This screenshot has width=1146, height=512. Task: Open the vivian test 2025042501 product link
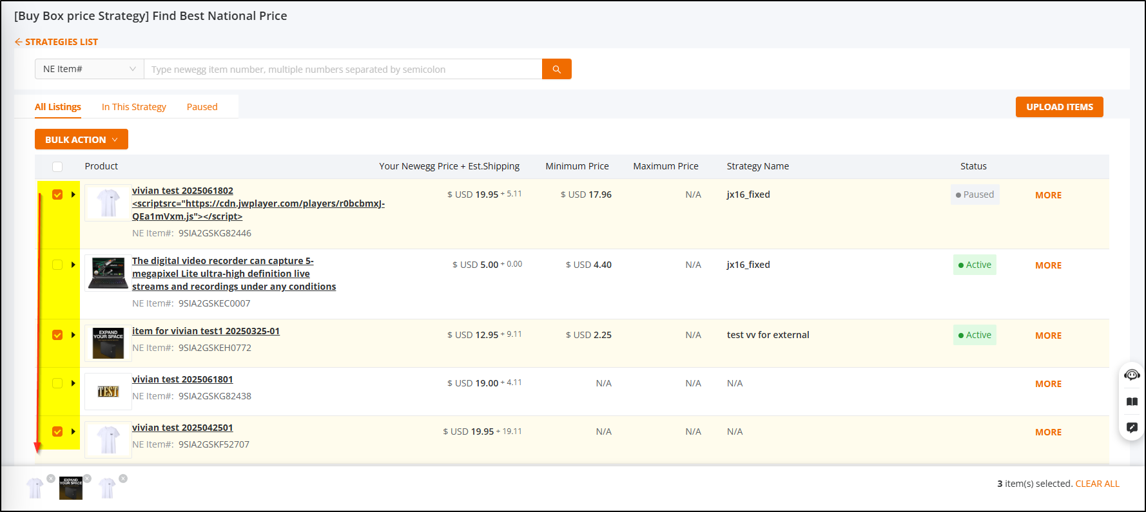(x=182, y=428)
